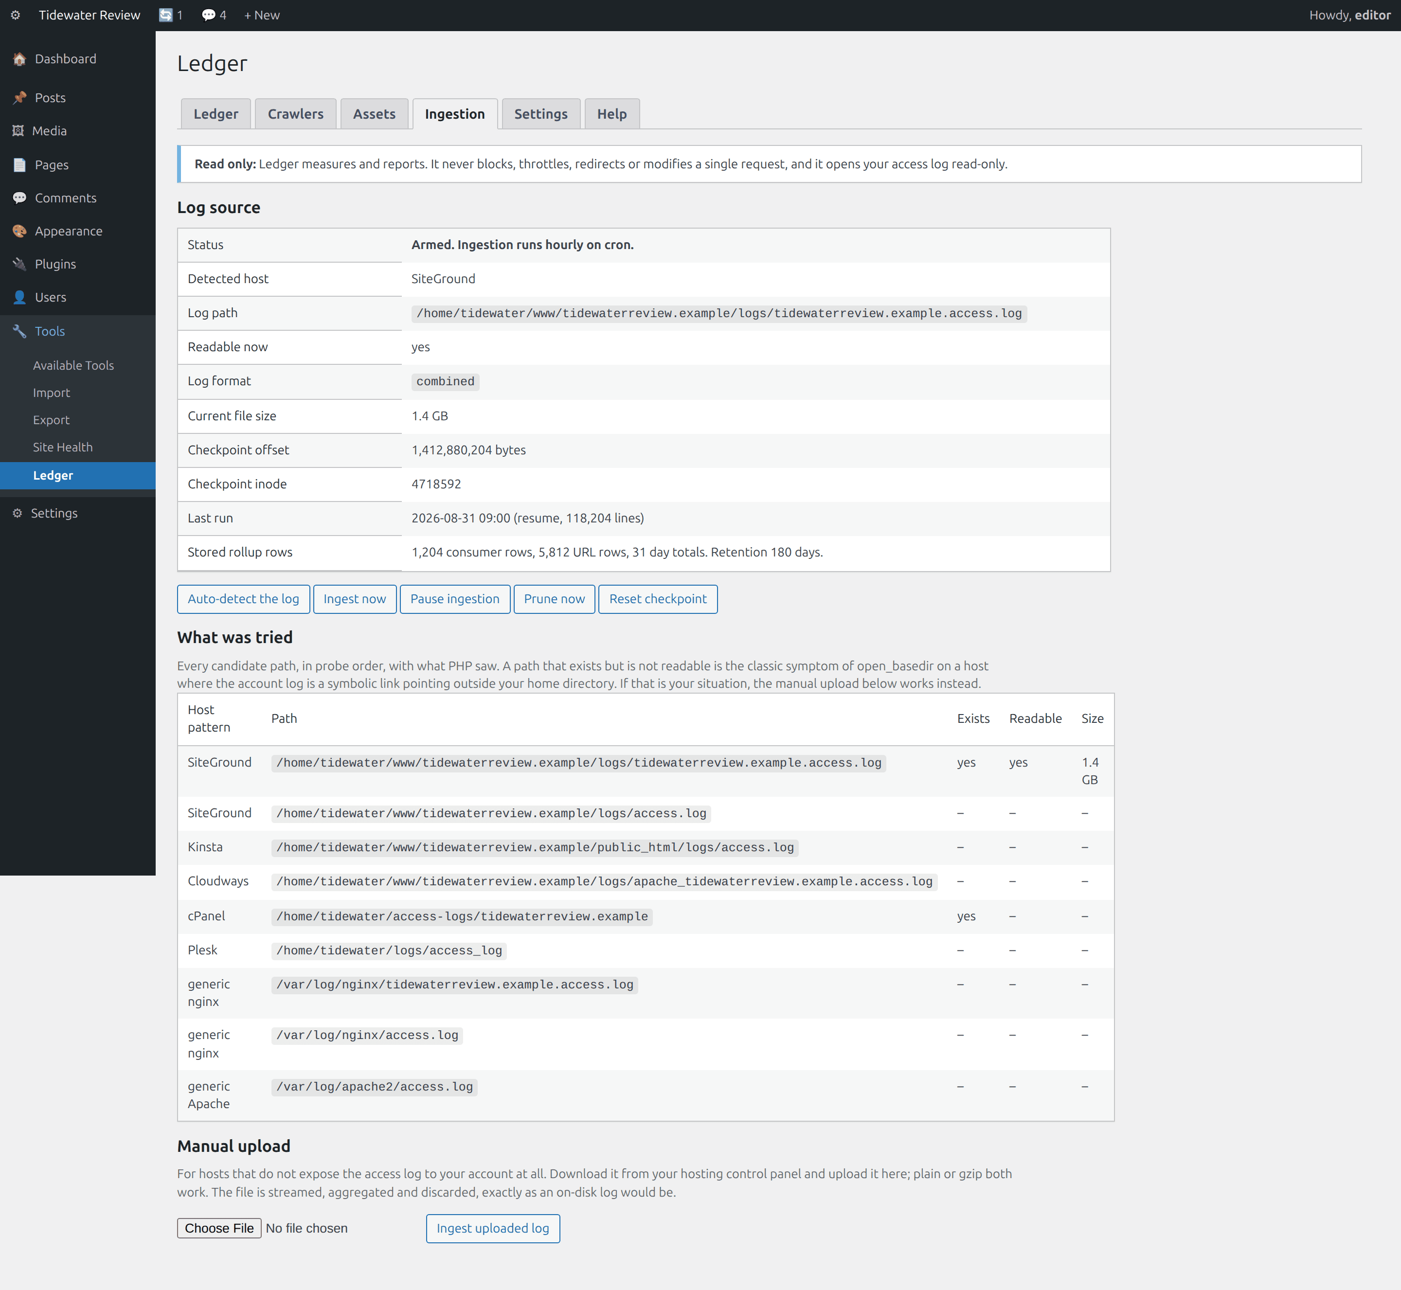Open Tidewater Review site name link
Screen dimensions: 1401x1290
(x=90, y=15)
